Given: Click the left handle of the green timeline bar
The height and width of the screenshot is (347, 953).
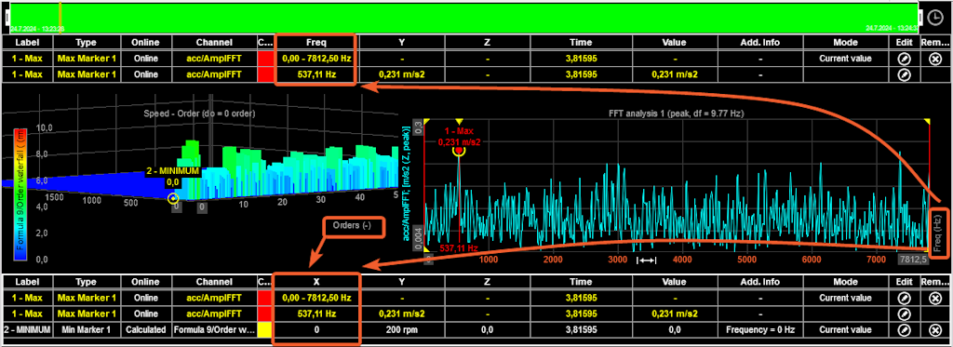Looking at the screenshot, I should click(7, 17).
